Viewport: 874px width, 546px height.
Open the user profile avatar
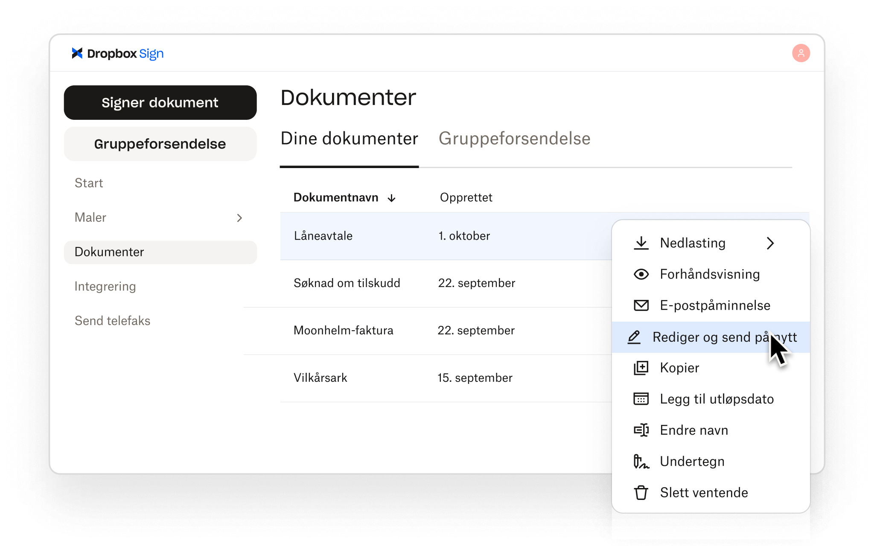pos(801,53)
